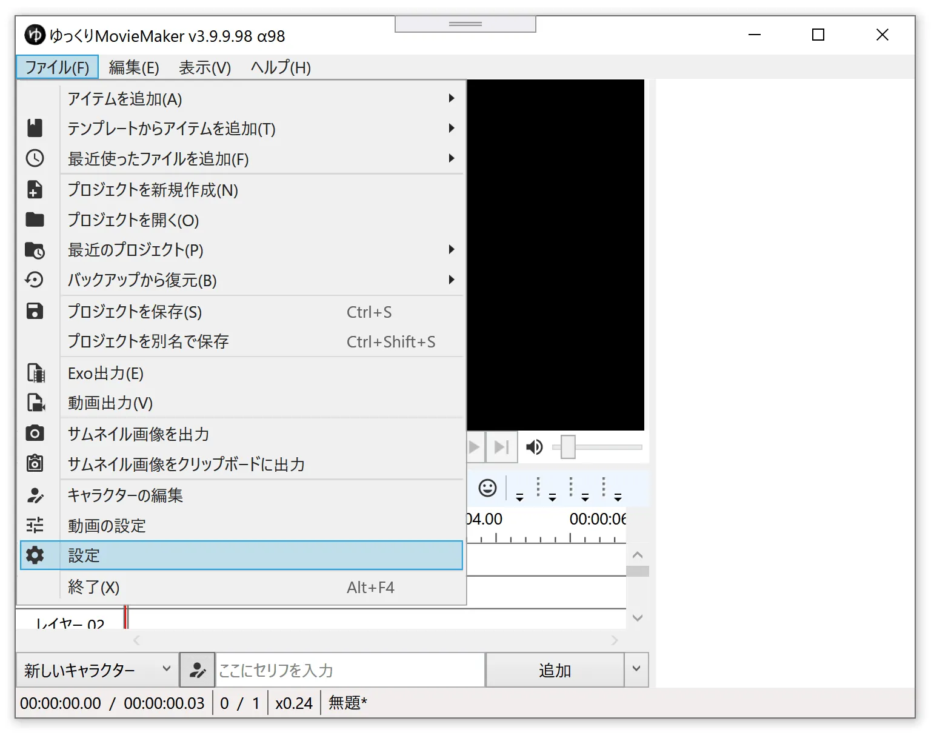This screenshot has height=738, width=934.
Task: Select プロジェクトを別名で保存
Action: click(241, 342)
